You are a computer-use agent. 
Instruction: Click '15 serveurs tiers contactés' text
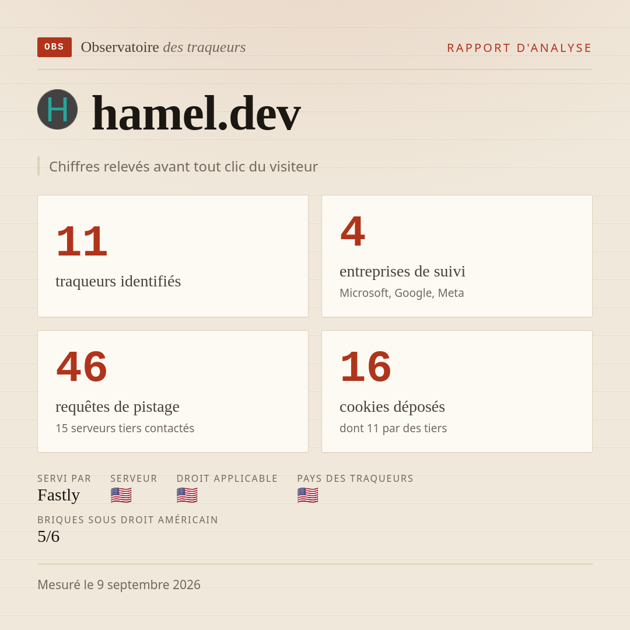coord(125,428)
